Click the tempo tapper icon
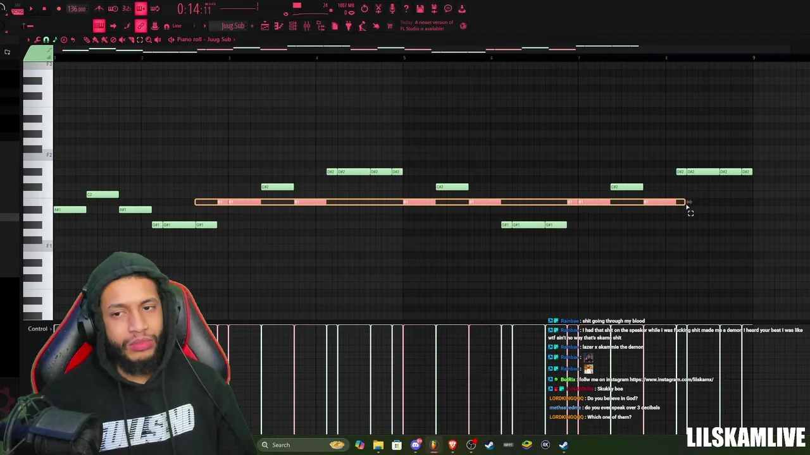This screenshot has width=810, height=455. coord(362,26)
